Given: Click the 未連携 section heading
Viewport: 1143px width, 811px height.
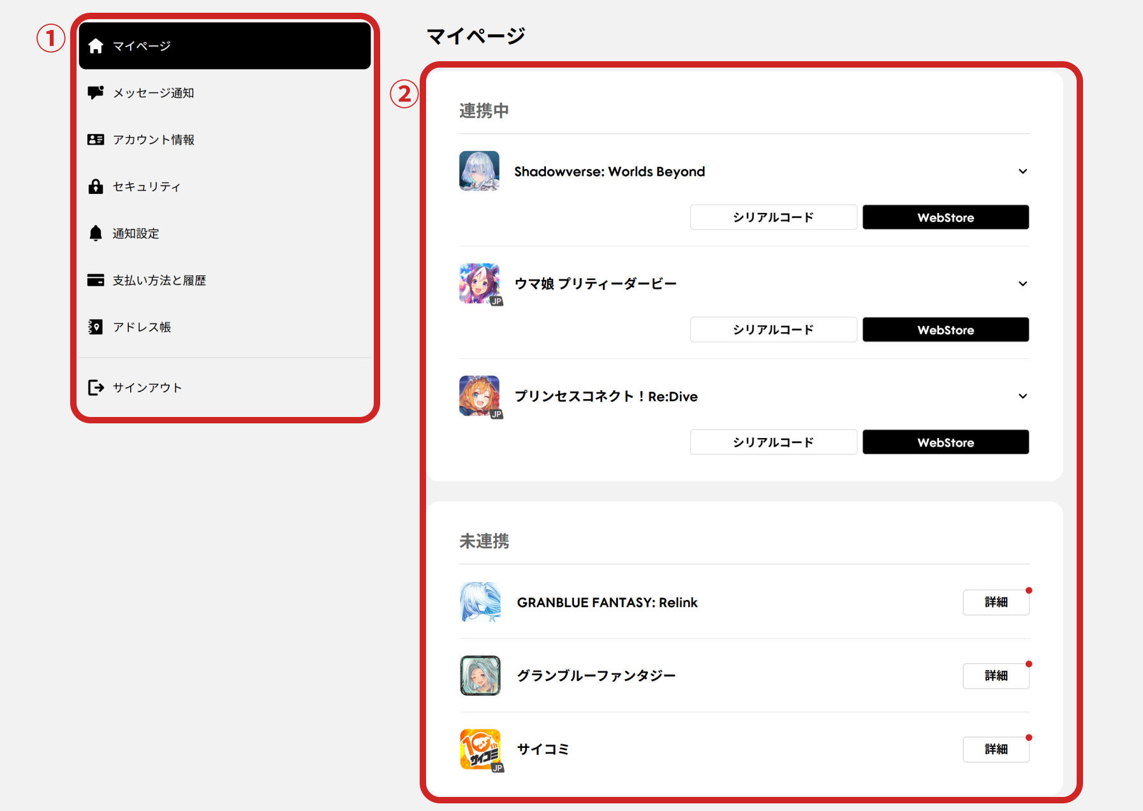Looking at the screenshot, I should pyautogui.click(x=484, y=541).
